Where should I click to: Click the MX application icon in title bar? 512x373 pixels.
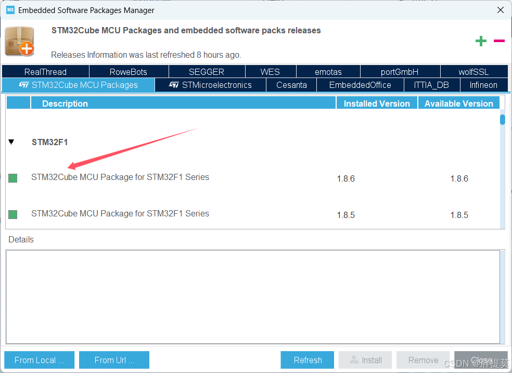click(x=10, y=10)
